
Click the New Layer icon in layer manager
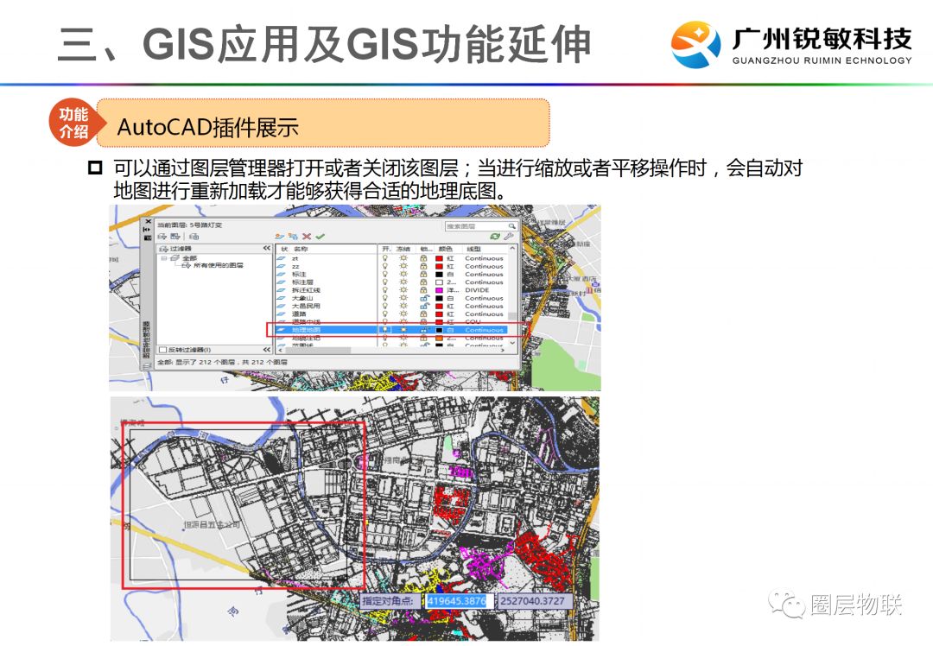click(x=279, y=236)
